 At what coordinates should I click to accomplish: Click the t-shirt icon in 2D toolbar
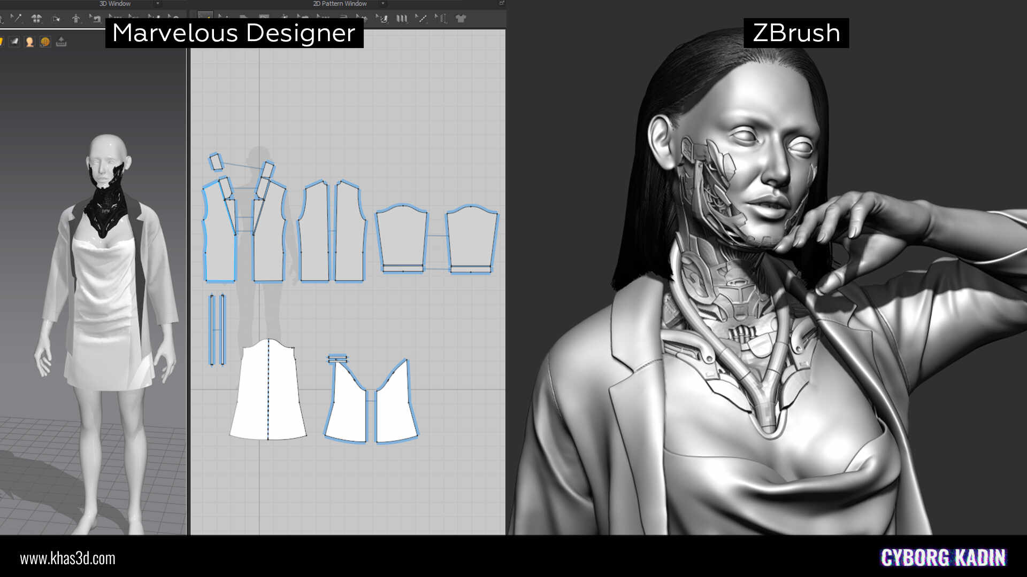click(461, 18)
